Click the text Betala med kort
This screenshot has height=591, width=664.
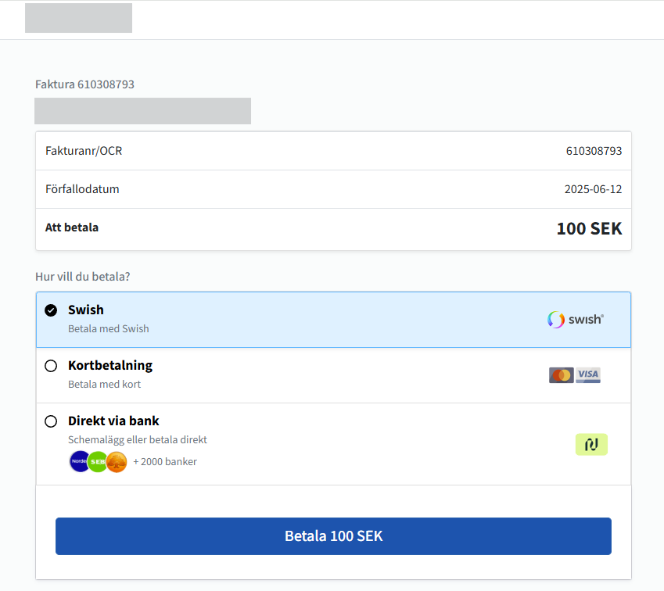point(104,385)
